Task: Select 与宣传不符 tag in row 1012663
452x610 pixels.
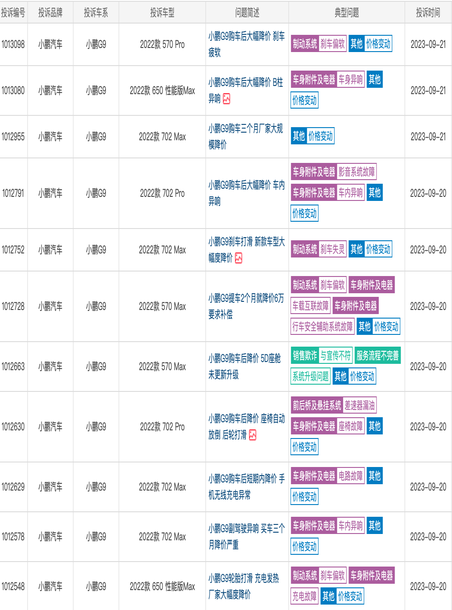Action: pos(335,356)
